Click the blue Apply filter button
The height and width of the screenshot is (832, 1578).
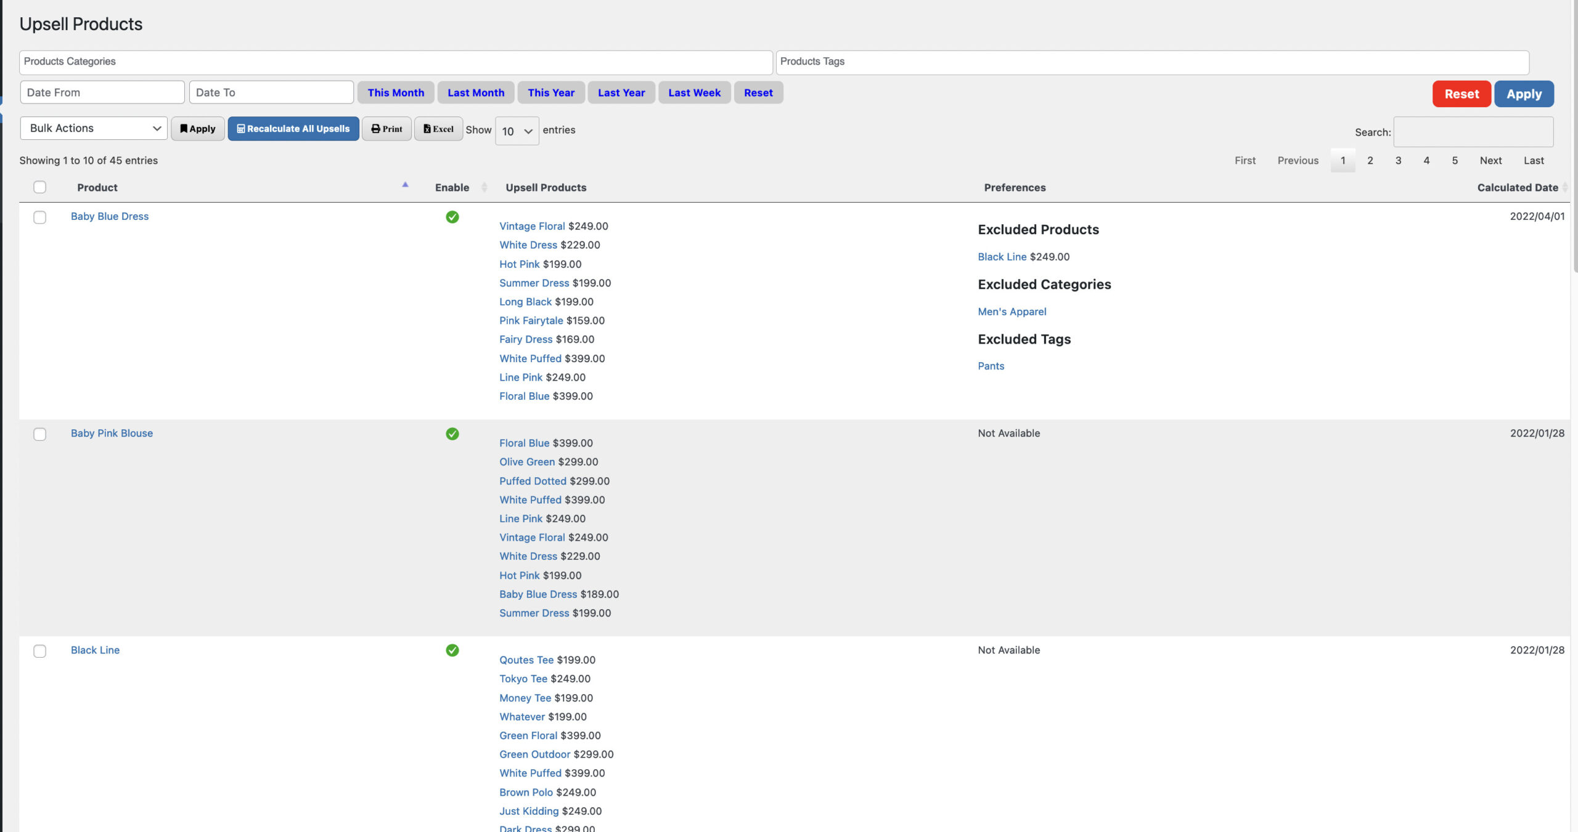[x=1524, y=94]
